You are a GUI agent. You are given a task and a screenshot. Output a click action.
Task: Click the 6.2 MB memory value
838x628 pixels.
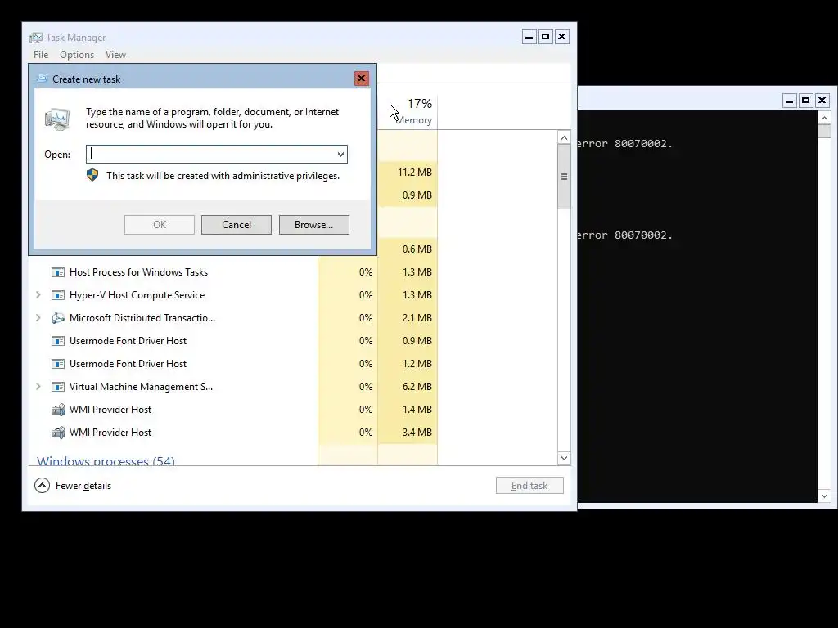click(417, 387)
